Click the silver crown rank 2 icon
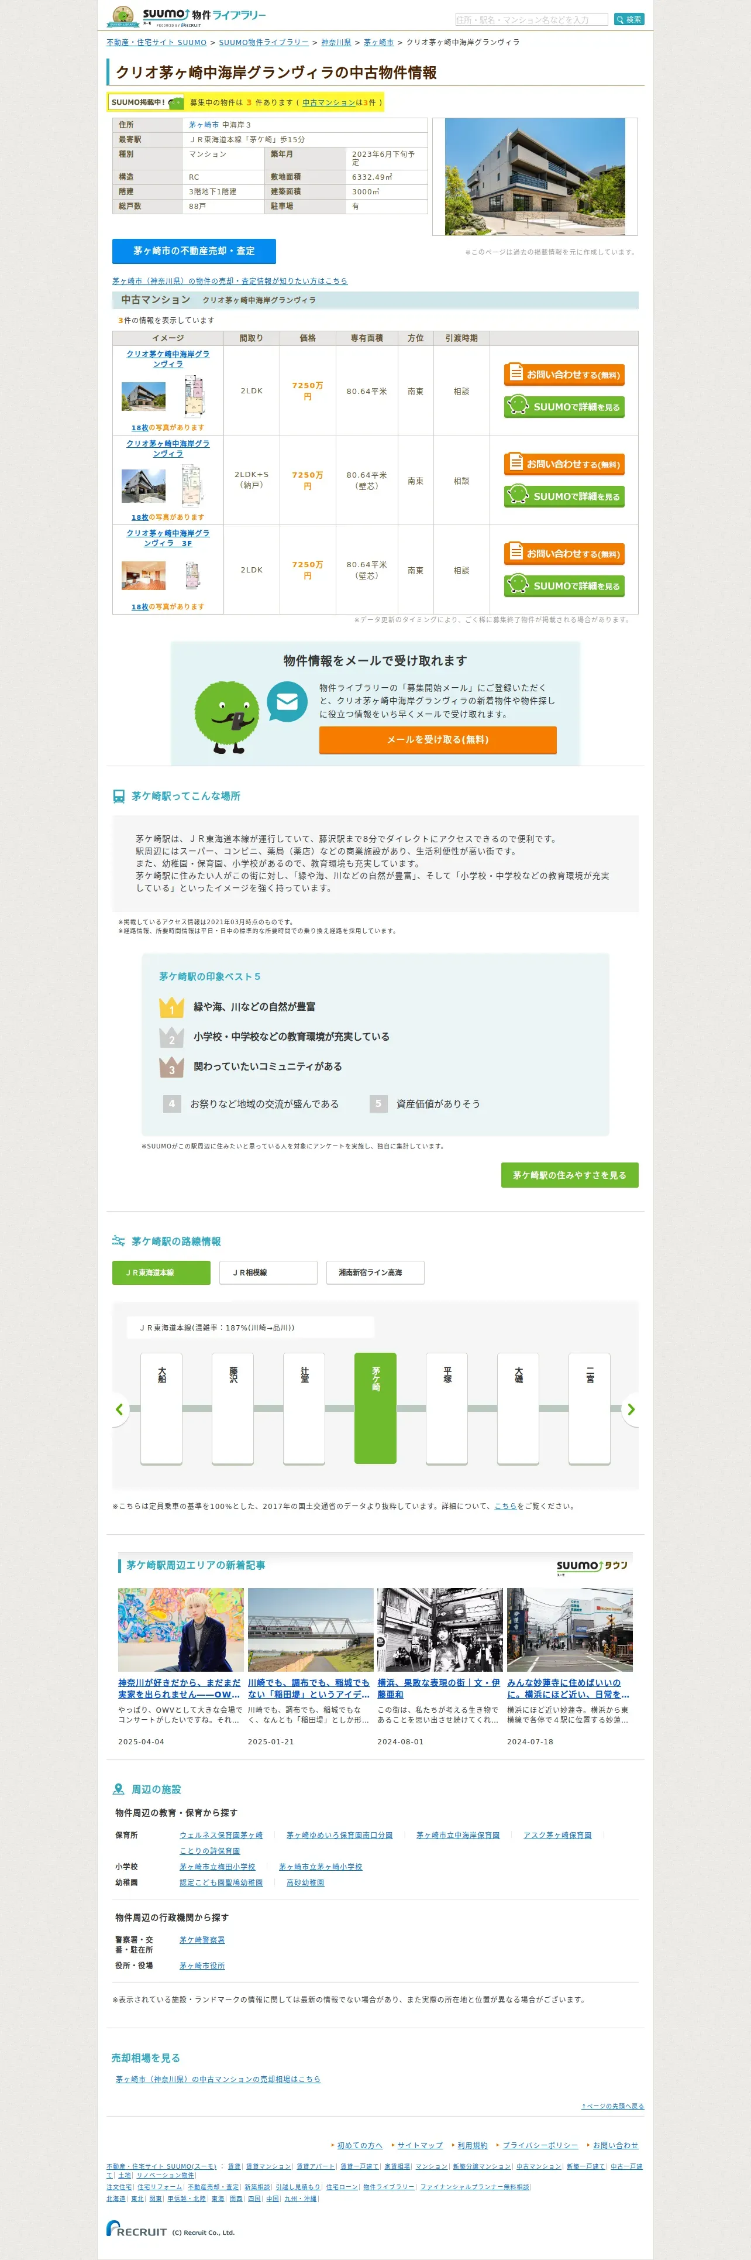Screen dimensions: 751x2260 click(172, 1037)
